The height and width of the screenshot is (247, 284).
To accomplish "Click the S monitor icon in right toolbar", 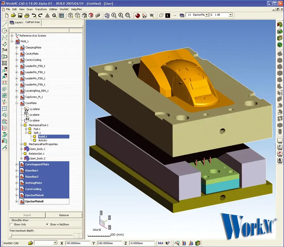I will [280, 160].
